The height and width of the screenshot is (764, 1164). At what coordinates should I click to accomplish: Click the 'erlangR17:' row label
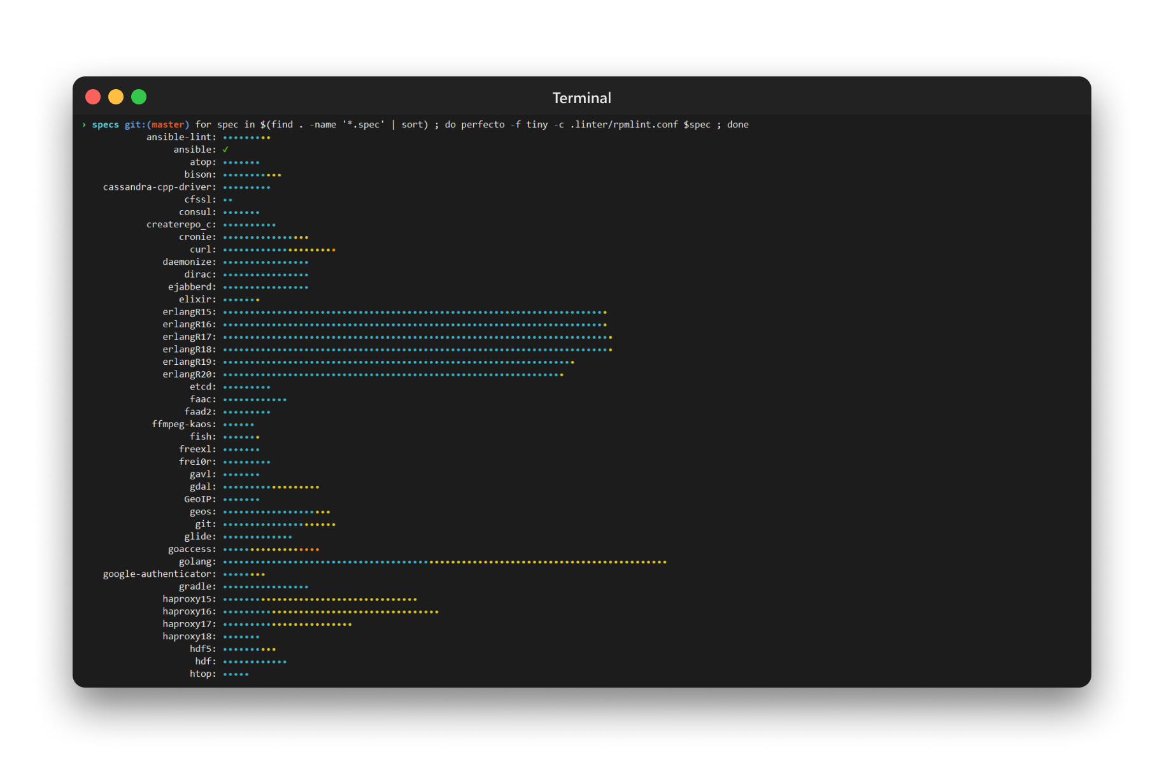190,337
